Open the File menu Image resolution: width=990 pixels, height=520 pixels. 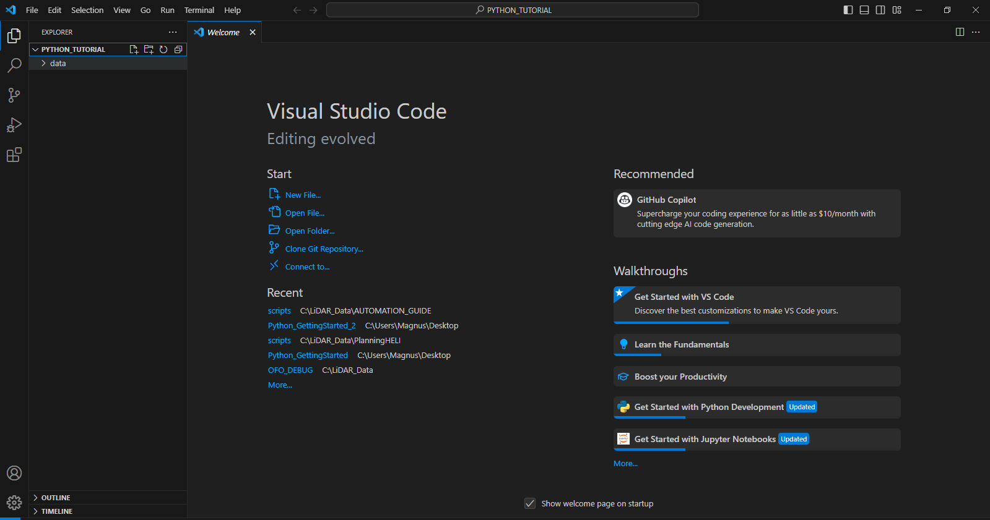[x=32, y=10]
